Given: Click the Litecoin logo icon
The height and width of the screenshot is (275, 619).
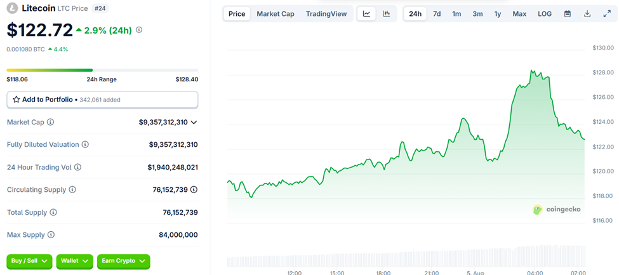Looking at the screenshot, I should coord(13,8).
